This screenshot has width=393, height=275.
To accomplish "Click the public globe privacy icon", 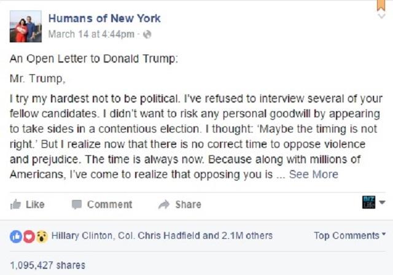I will tap(147, 34).
